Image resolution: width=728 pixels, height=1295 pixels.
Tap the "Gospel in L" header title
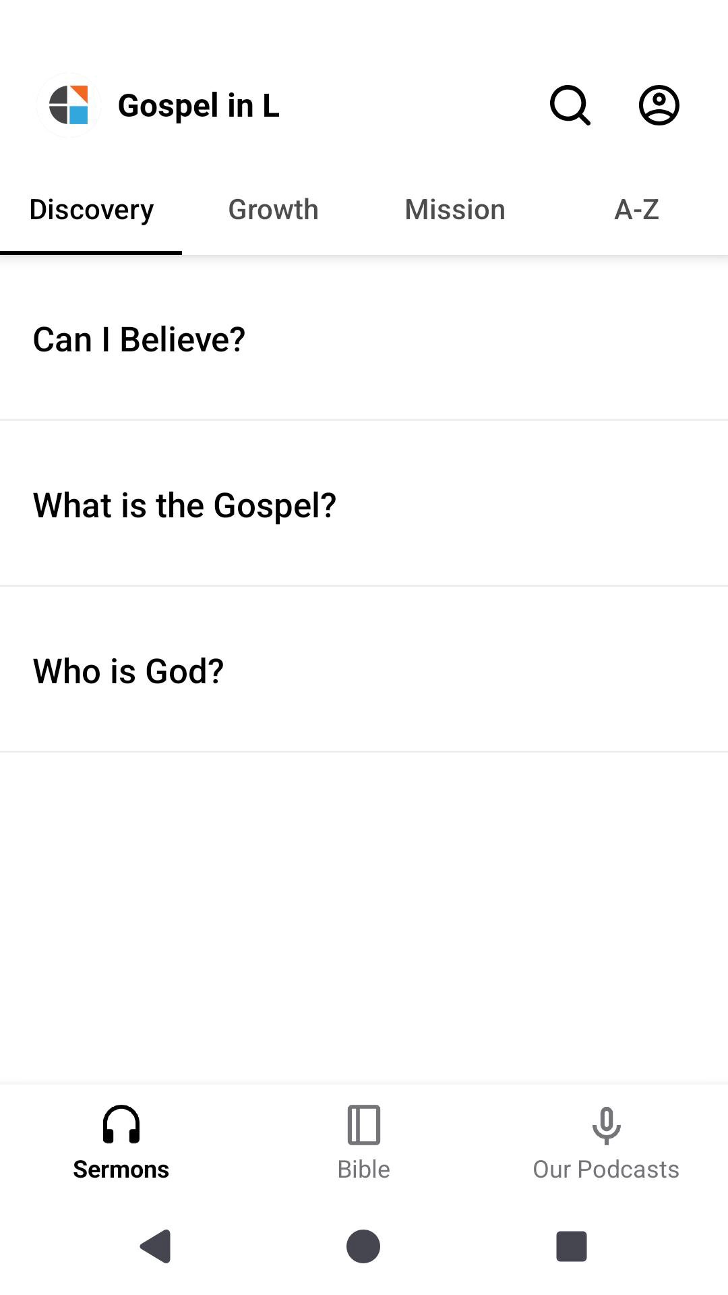click(x=198, y=106)
